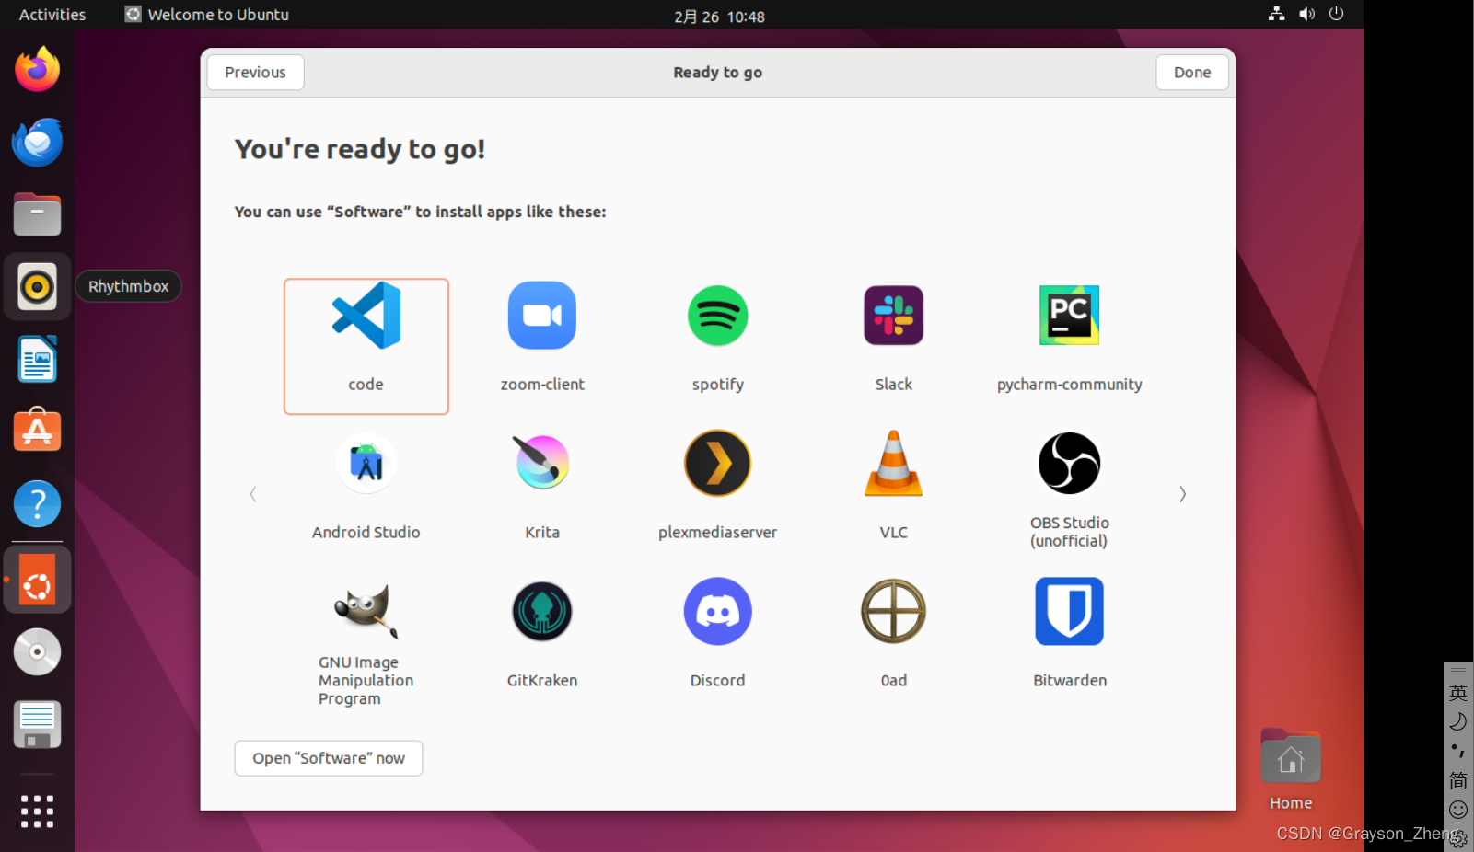Image resolution: width=1474 pixels, height=852 pixels.
Task: Click the 英 input language indicator
Action: 1458,693
